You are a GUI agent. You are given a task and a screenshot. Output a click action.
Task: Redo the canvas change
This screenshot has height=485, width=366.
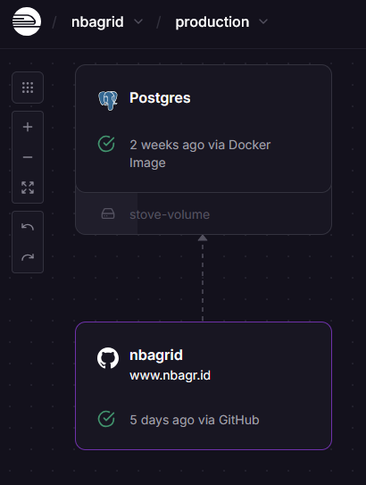click(28, 257)
